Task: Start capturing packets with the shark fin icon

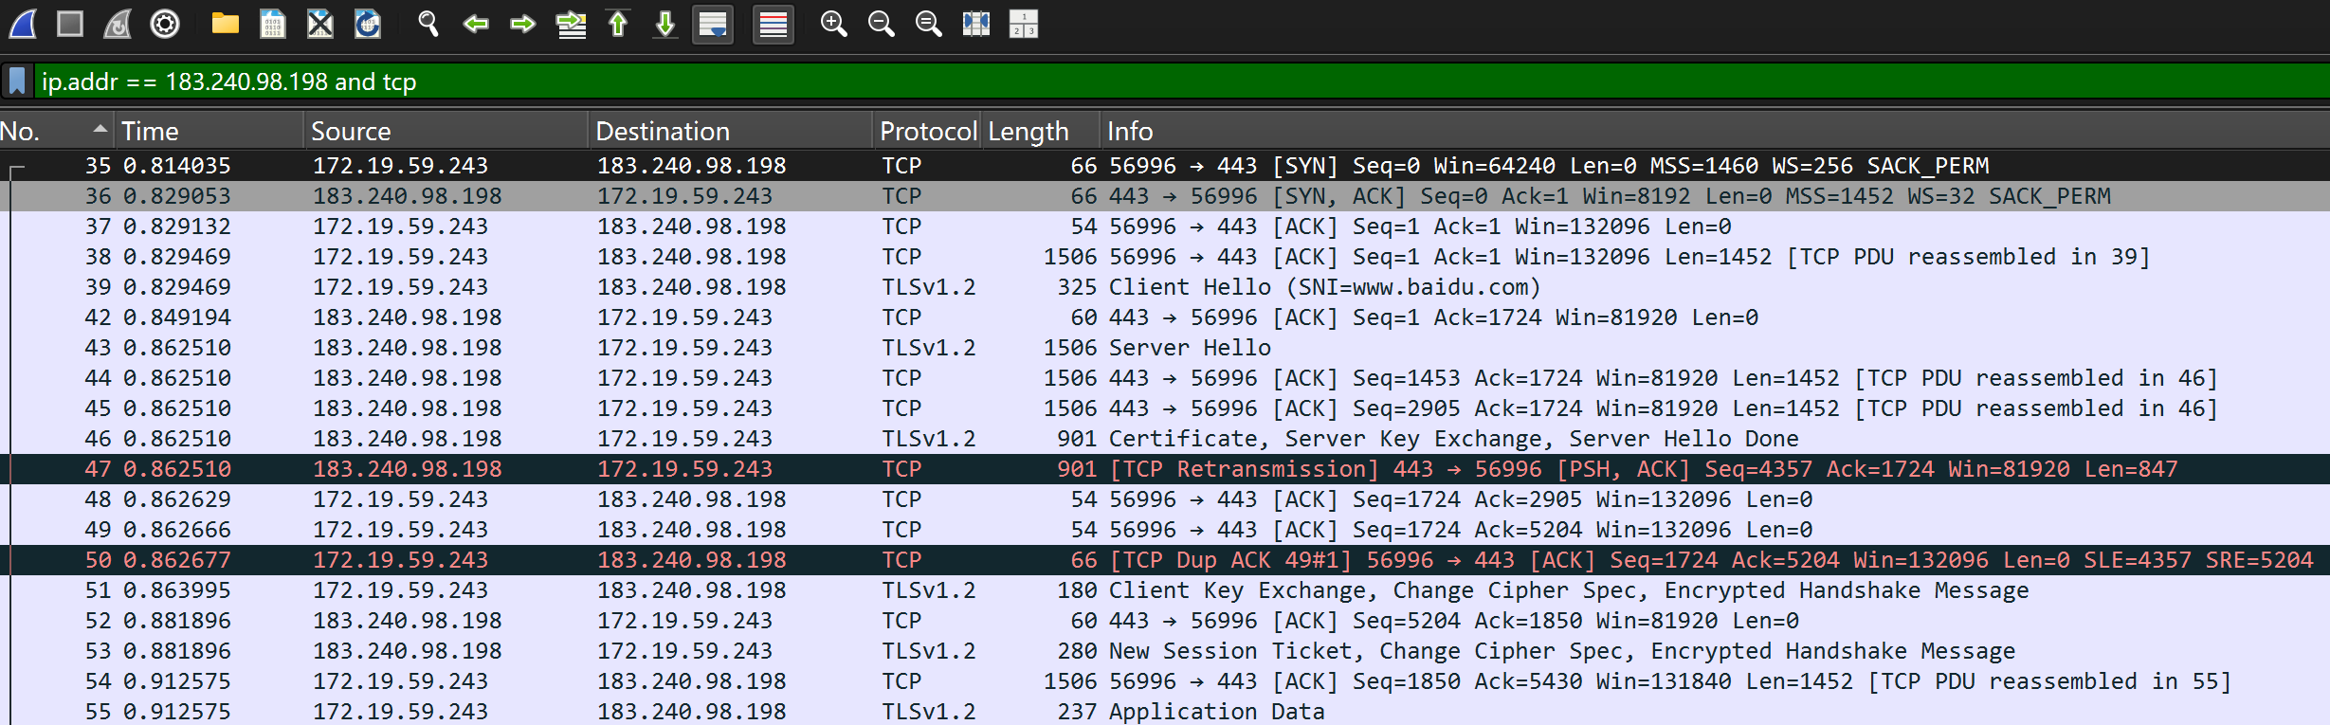Action: pos(23,24)
